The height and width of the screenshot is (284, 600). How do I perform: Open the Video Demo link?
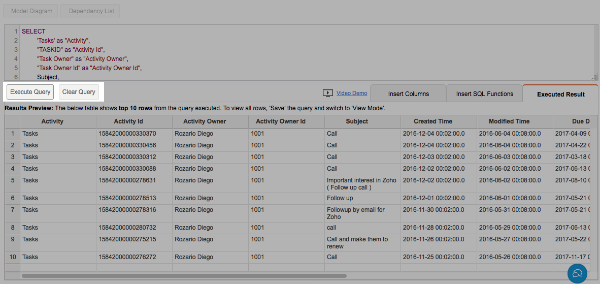[351, 93]
